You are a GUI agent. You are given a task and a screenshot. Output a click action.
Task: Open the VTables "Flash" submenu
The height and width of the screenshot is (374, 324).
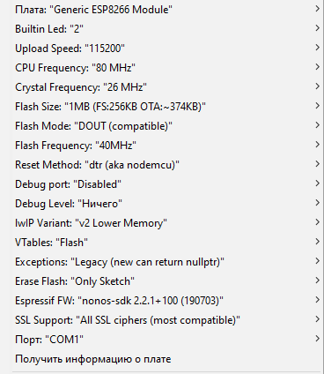coord(167,243)
